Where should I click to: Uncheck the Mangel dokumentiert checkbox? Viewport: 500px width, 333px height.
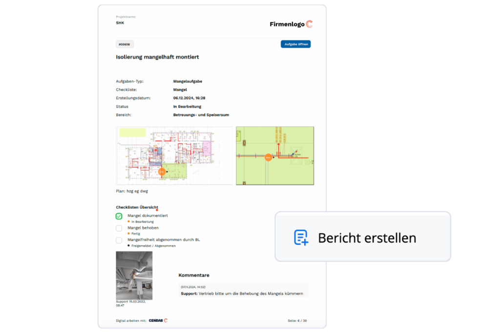click(x=119, y=216)
